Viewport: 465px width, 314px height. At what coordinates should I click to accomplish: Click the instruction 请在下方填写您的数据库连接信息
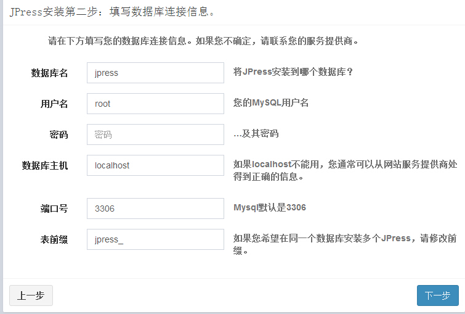point(203,41)
